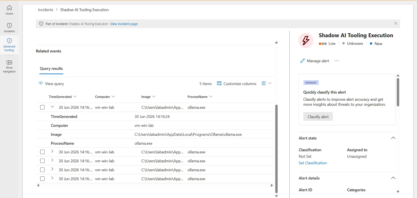Click the New status dot
The width and height of the screenshot is (417, 198).
pos(371,44)
